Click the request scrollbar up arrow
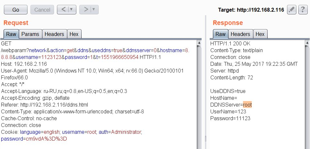The height and width of the screenshot is (149, 310). click(x=199, y=42)
